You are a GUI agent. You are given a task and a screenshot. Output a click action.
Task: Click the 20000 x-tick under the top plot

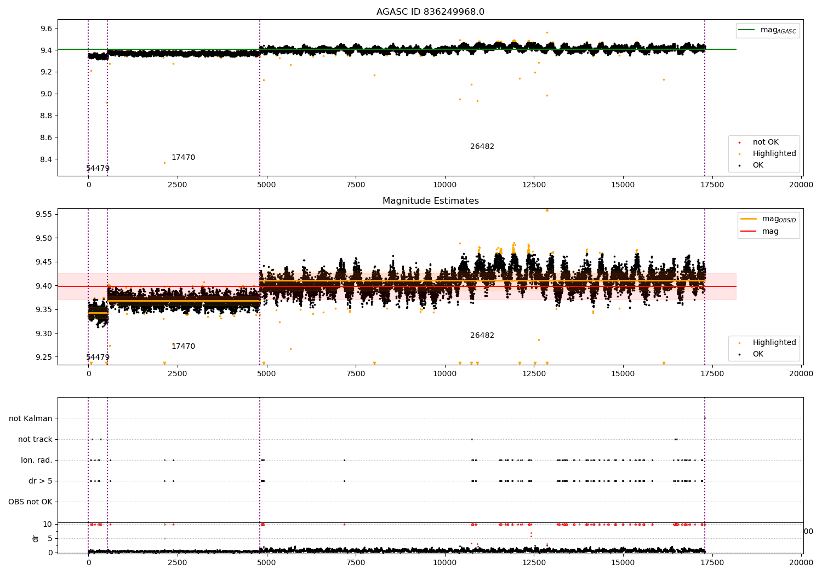click(801, 185)
